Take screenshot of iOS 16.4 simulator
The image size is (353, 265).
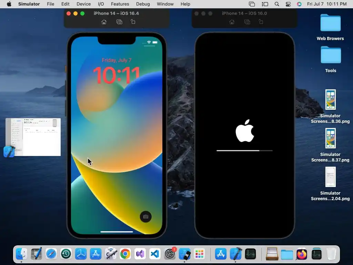point(119,22)
